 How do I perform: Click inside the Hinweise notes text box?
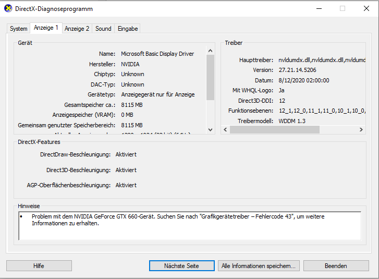click(190, 226)
